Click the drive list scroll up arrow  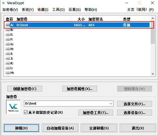pos(153,18)
